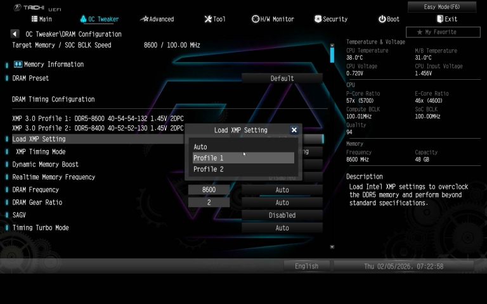The height and width of the screenshot is (304, 487).
Task: Switch to the Advanced tab
Action: pos(157,19)
